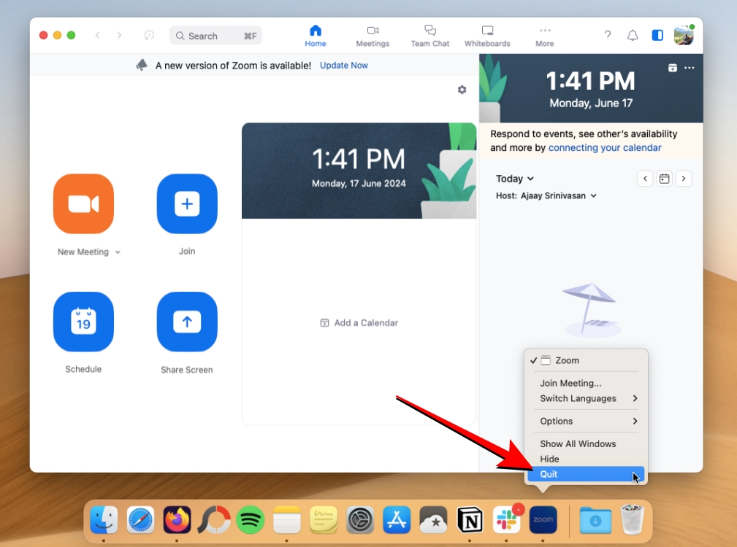Switch to the Meetings tab

click(373, 35)
